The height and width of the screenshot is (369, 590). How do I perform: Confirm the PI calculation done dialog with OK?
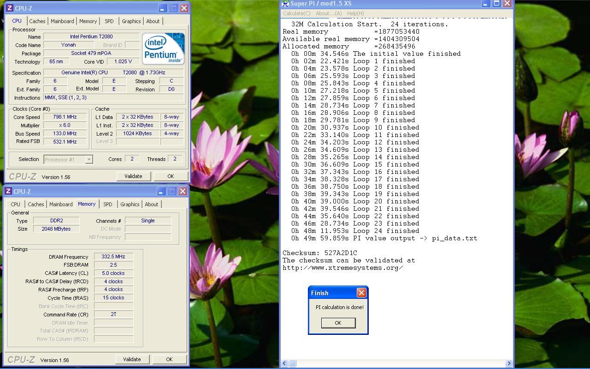click(338, 323)
